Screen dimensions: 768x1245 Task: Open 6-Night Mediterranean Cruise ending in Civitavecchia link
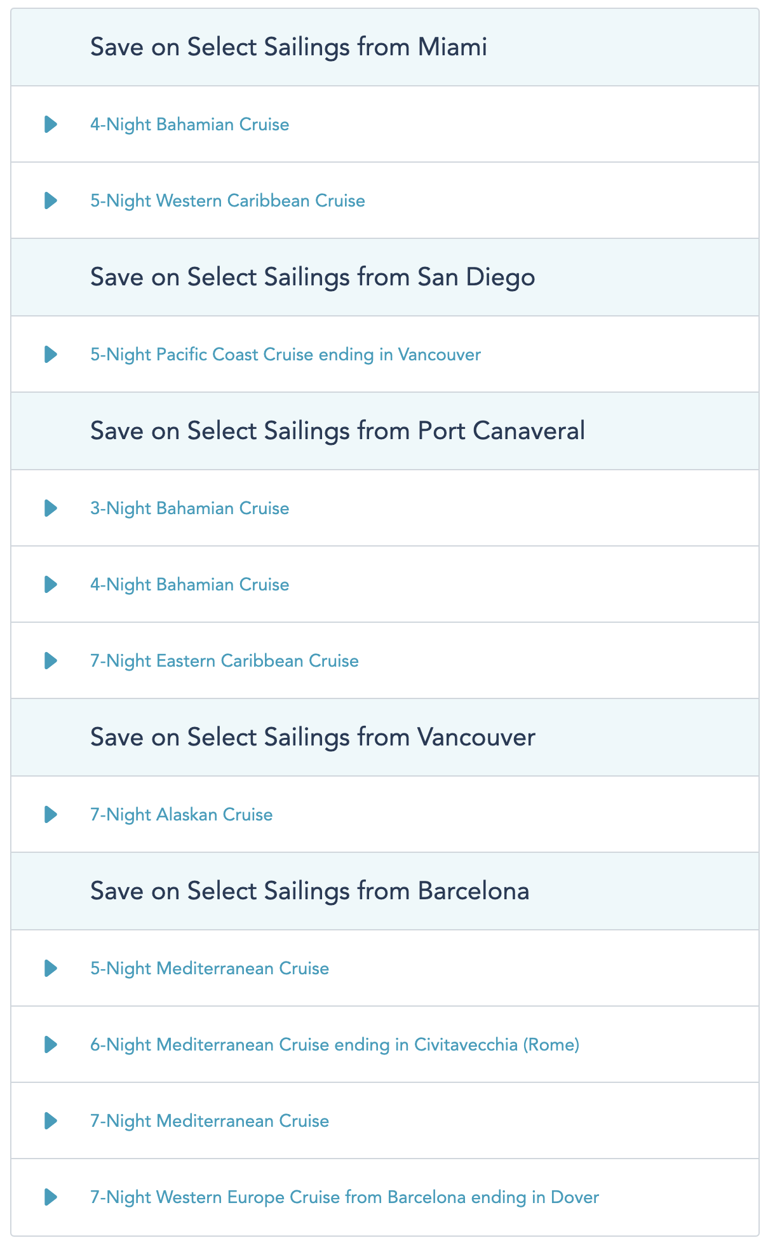pyautogui.click(x=335, y=1045)
